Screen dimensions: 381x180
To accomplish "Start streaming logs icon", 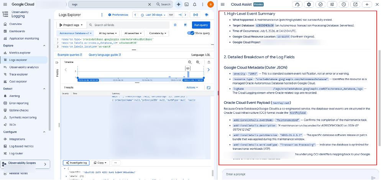I will (x=195, y=15).
